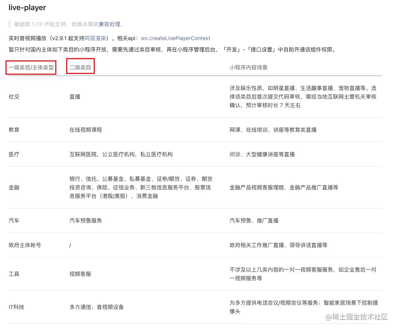Click 涉及娱乐性质 description text
The height and width of the screenshot is (330, 397).
click(303, 97)
